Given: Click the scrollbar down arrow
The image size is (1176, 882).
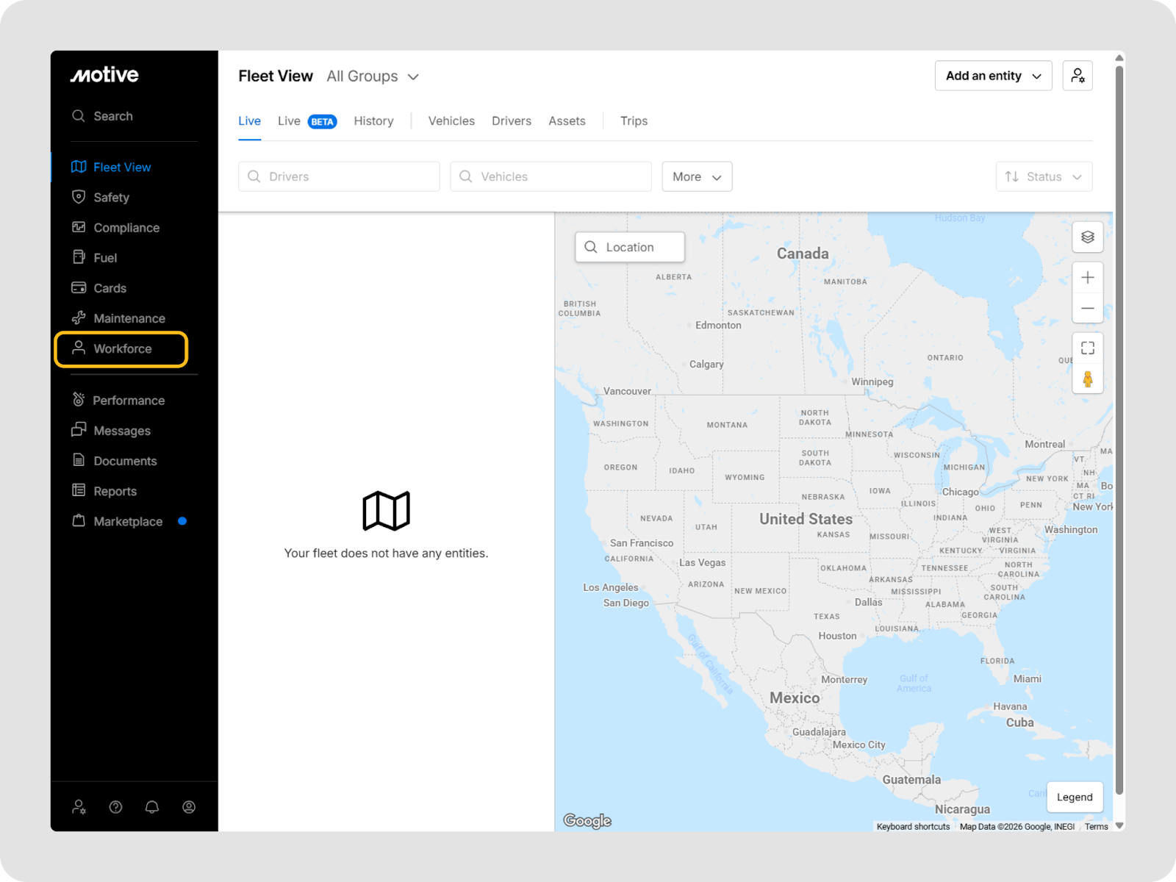Looking at the screenshot, I should [1119, 825].
